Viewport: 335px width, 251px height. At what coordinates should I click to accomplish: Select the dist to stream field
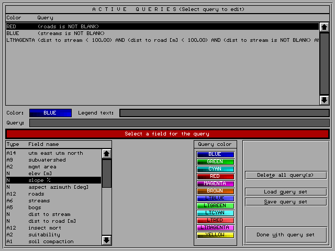coord(53,214)
